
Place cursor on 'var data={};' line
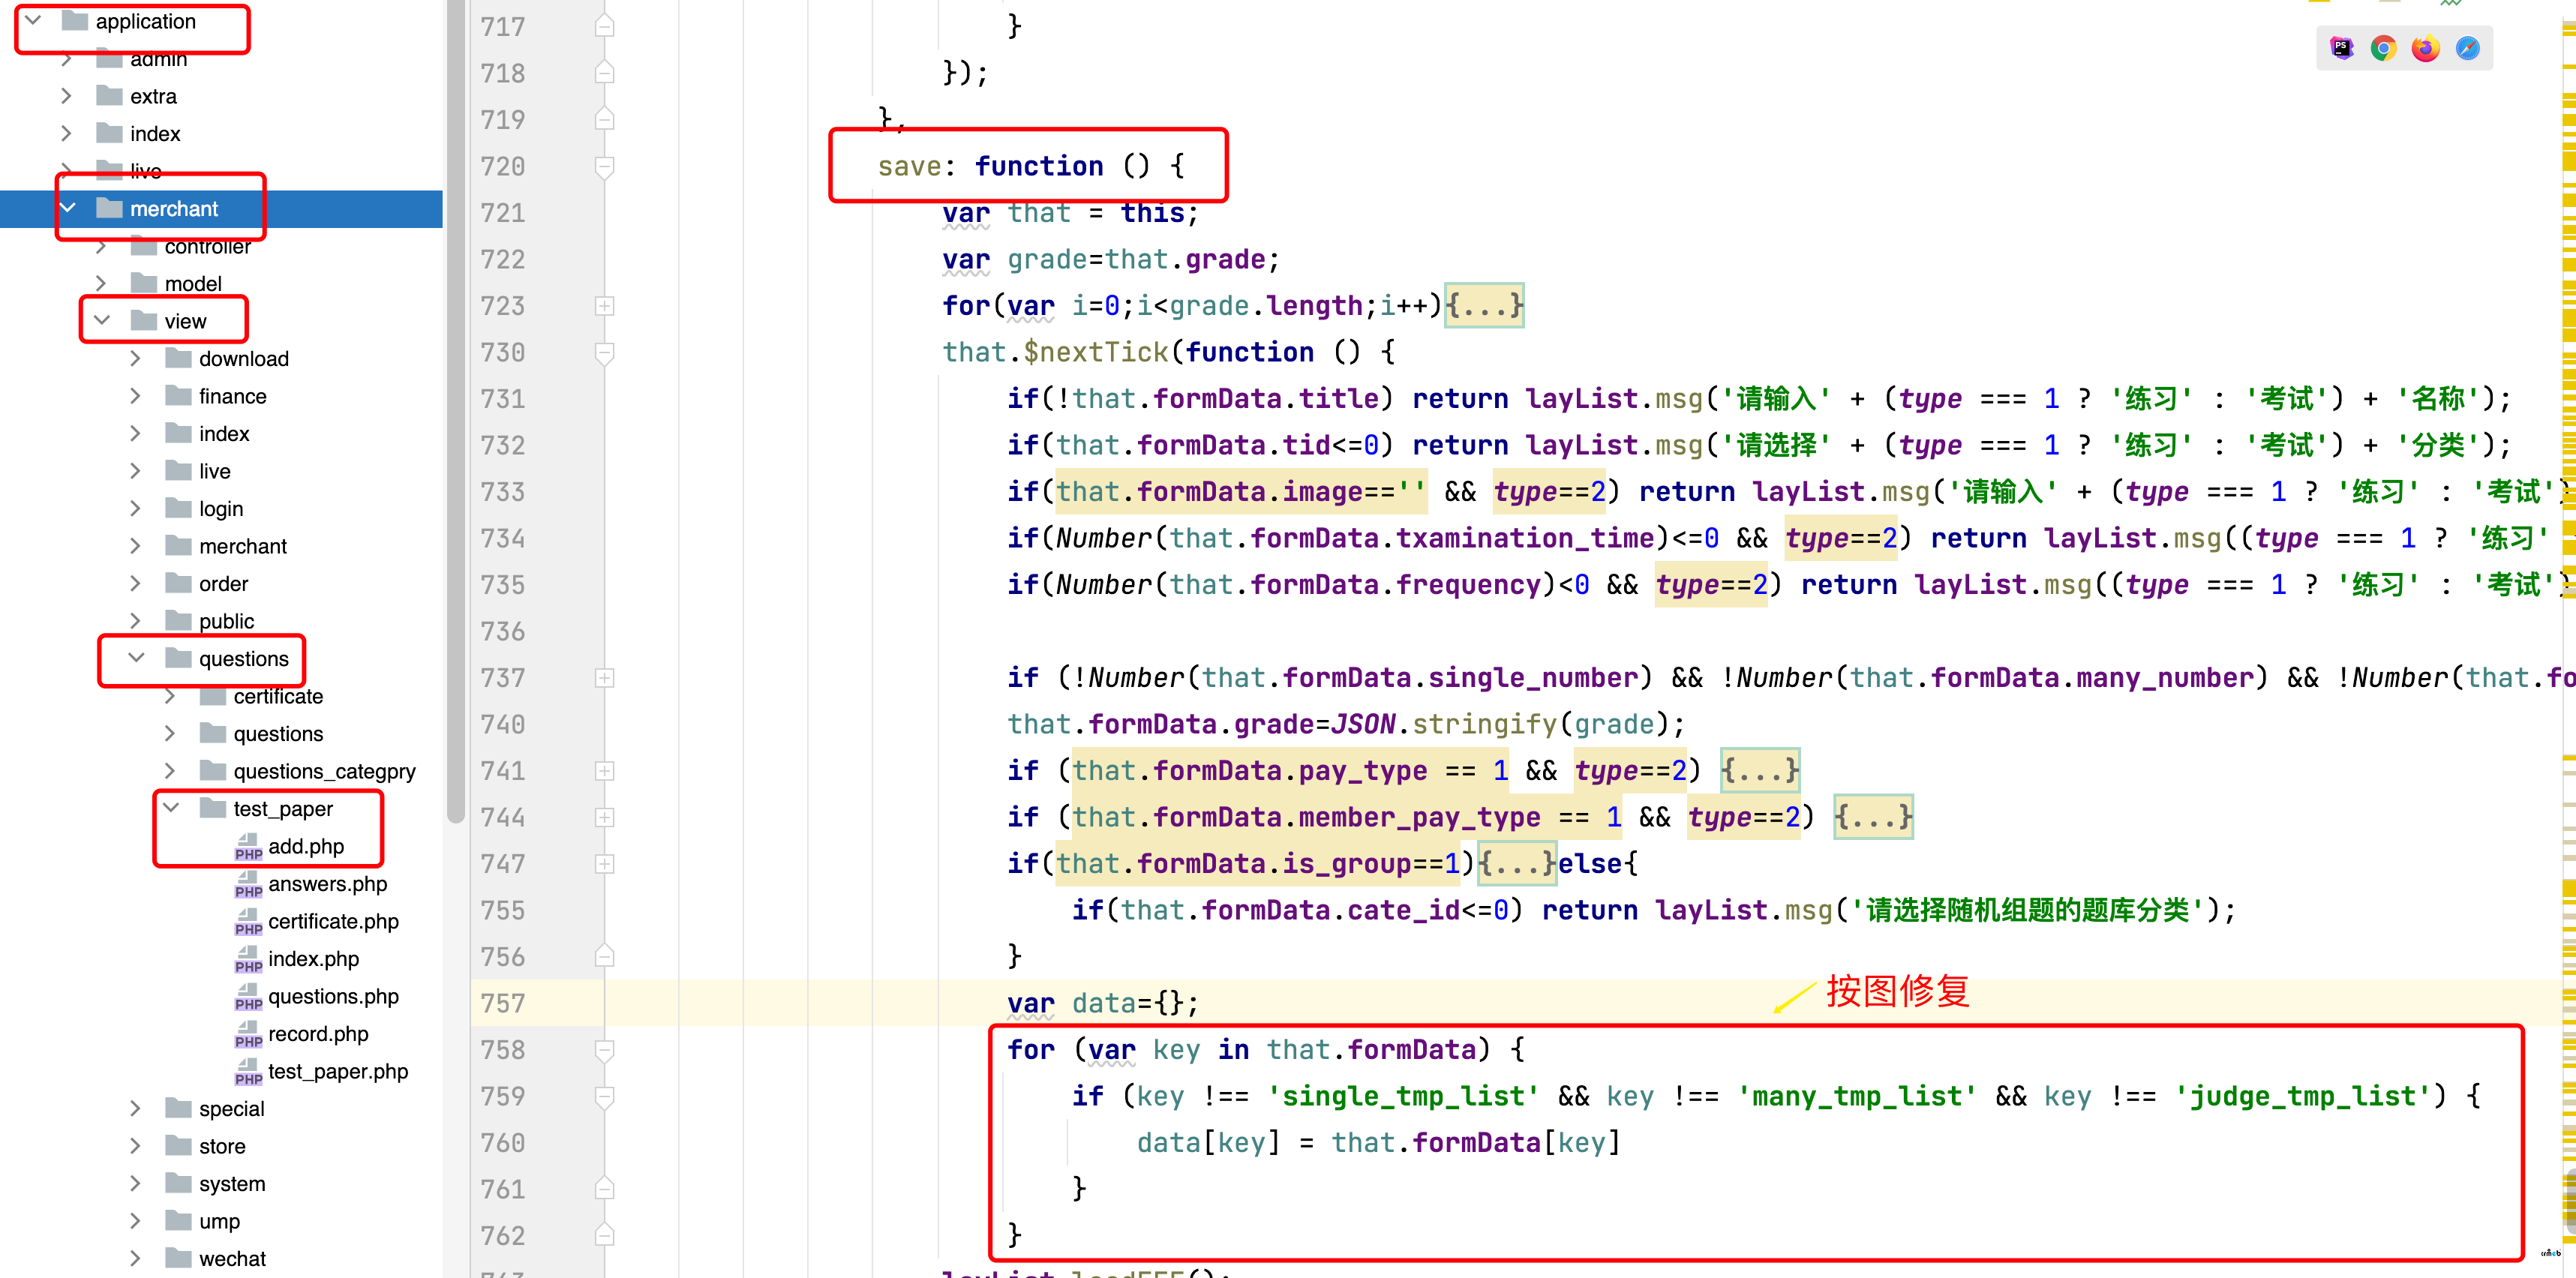click(x=1102, y=1003)
